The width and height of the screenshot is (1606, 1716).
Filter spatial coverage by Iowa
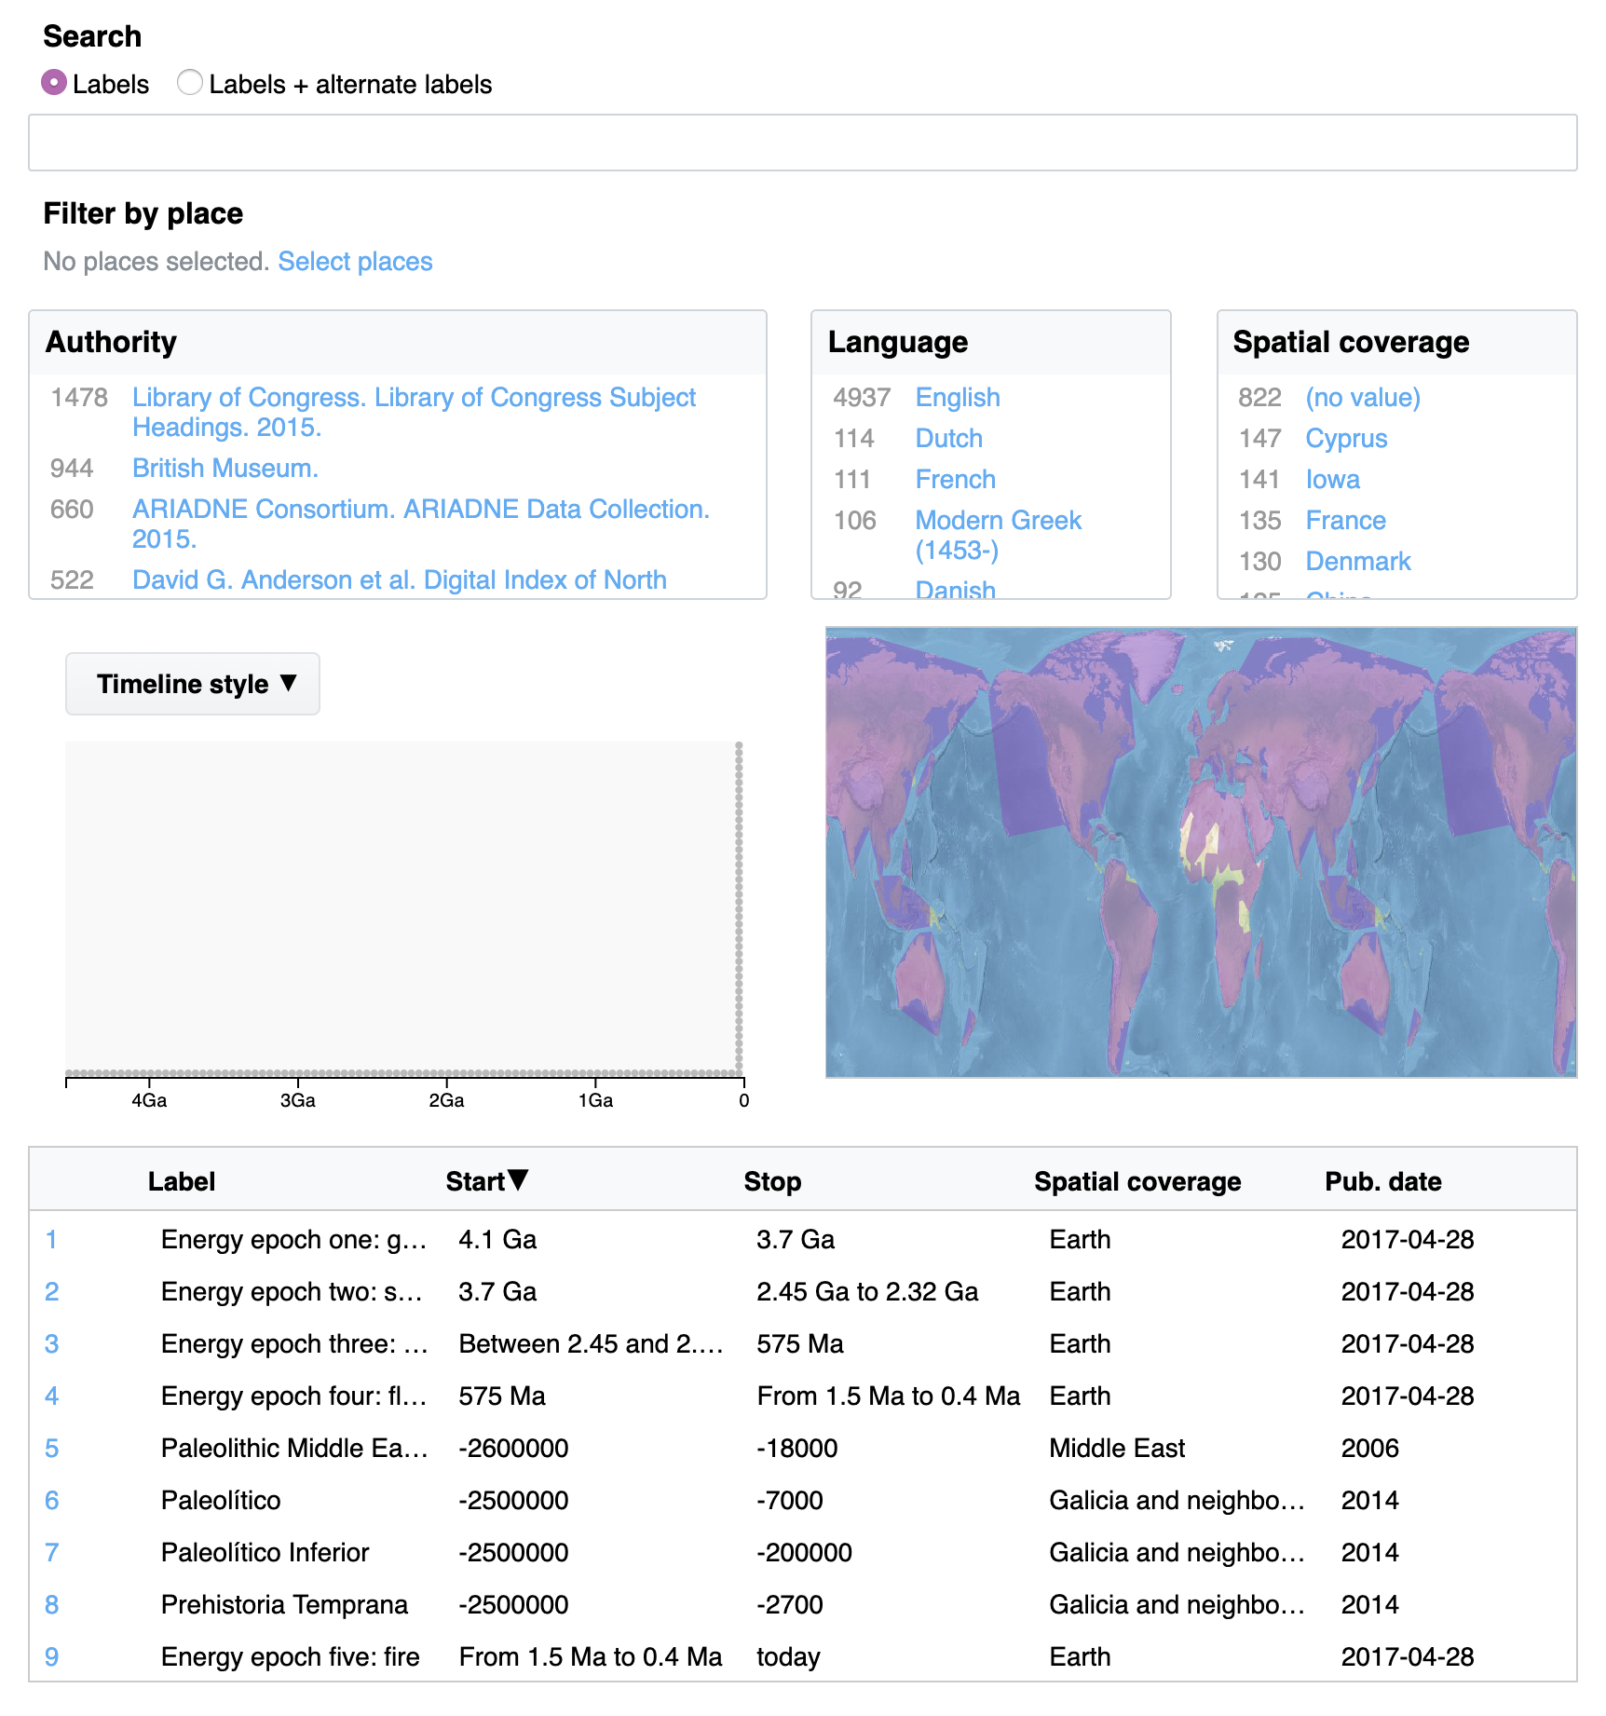(x=1332, y=480)
